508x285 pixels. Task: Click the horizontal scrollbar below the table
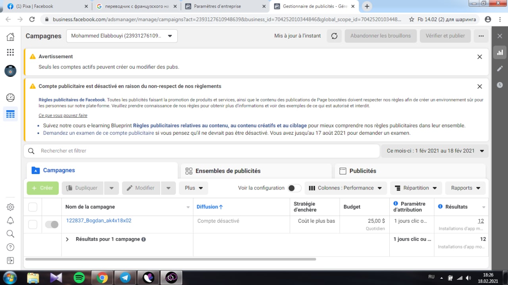[171, 259]
